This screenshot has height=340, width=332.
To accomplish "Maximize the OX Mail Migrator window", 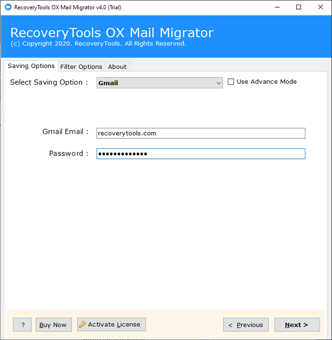I will [x=299, y=8].
